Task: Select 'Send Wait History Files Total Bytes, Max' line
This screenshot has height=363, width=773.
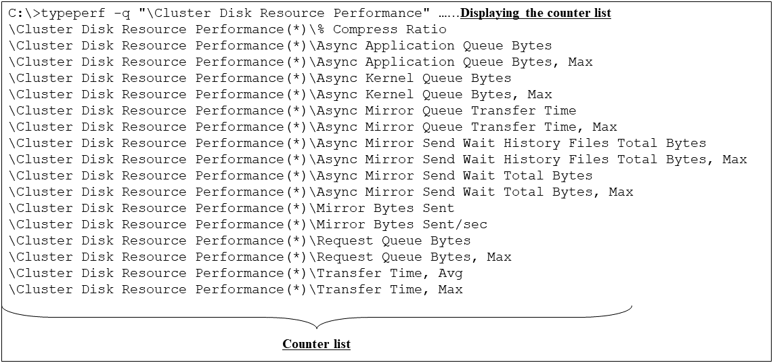Action: tap(378, 160)
